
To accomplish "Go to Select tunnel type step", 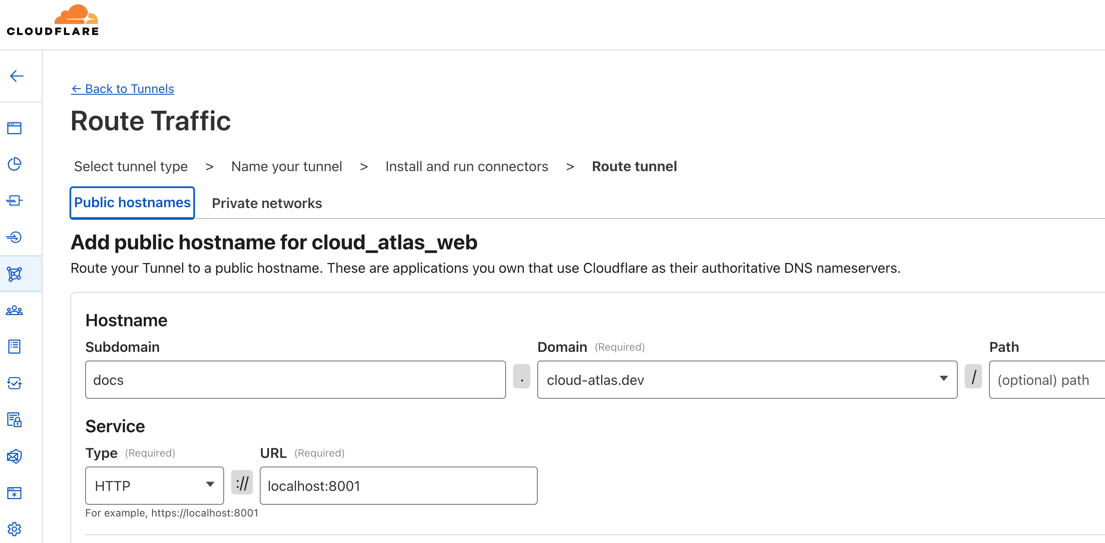I will point(131,166).
